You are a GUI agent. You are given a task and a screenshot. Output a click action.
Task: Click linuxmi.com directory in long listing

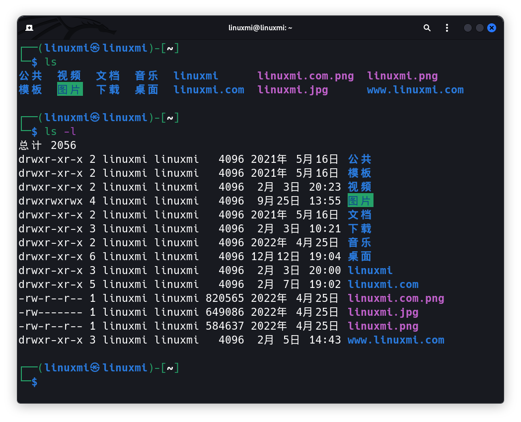383,284
